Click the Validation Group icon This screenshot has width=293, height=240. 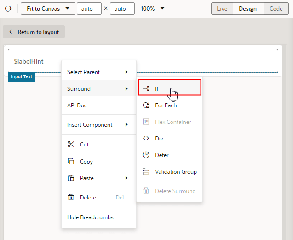(x=146, y=171)
